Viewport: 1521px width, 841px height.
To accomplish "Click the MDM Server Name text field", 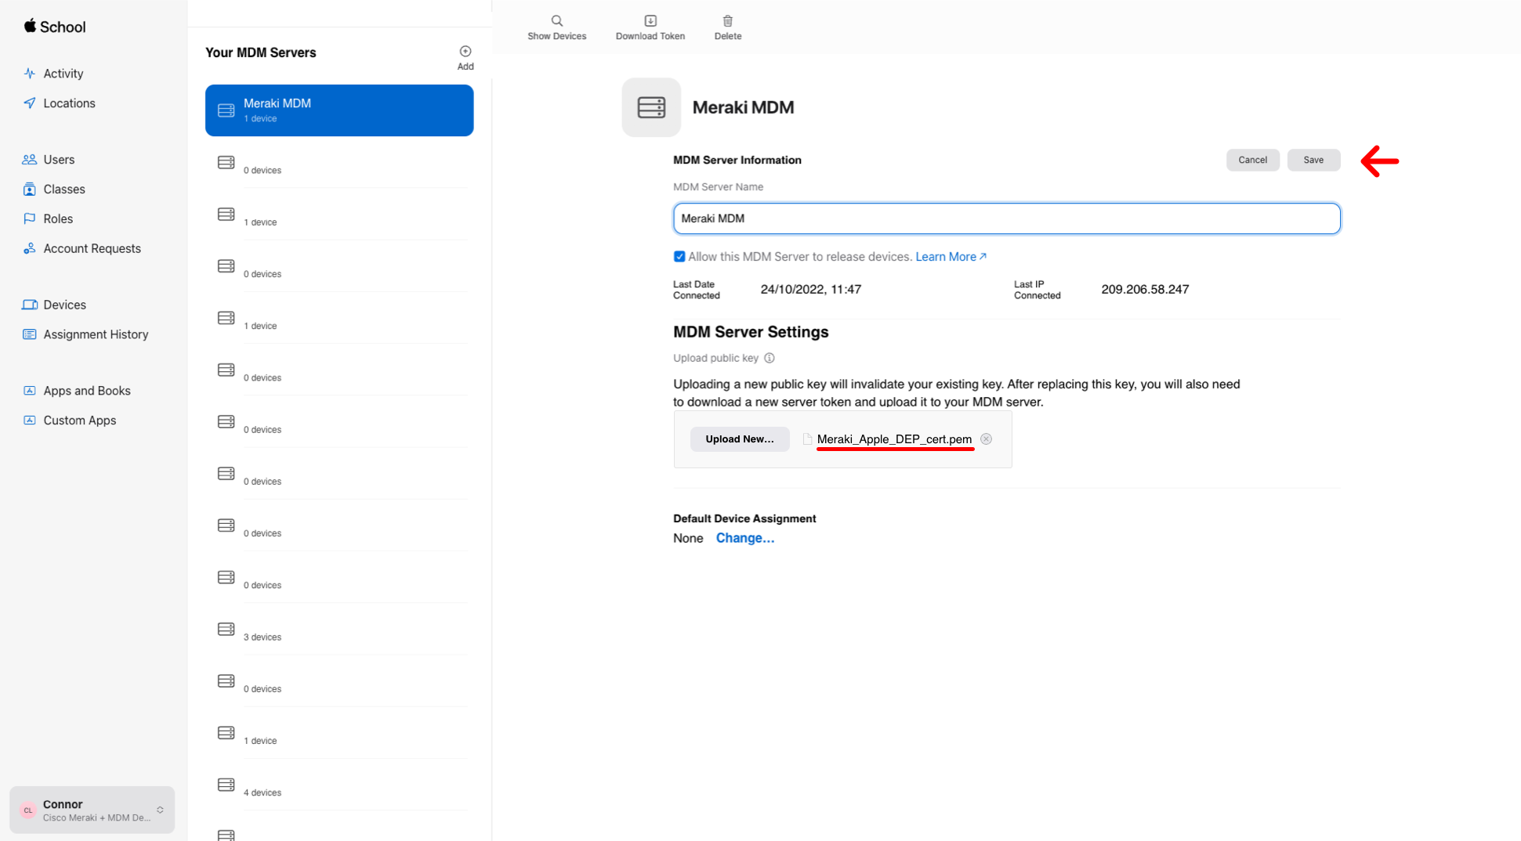I will 1005,218.
